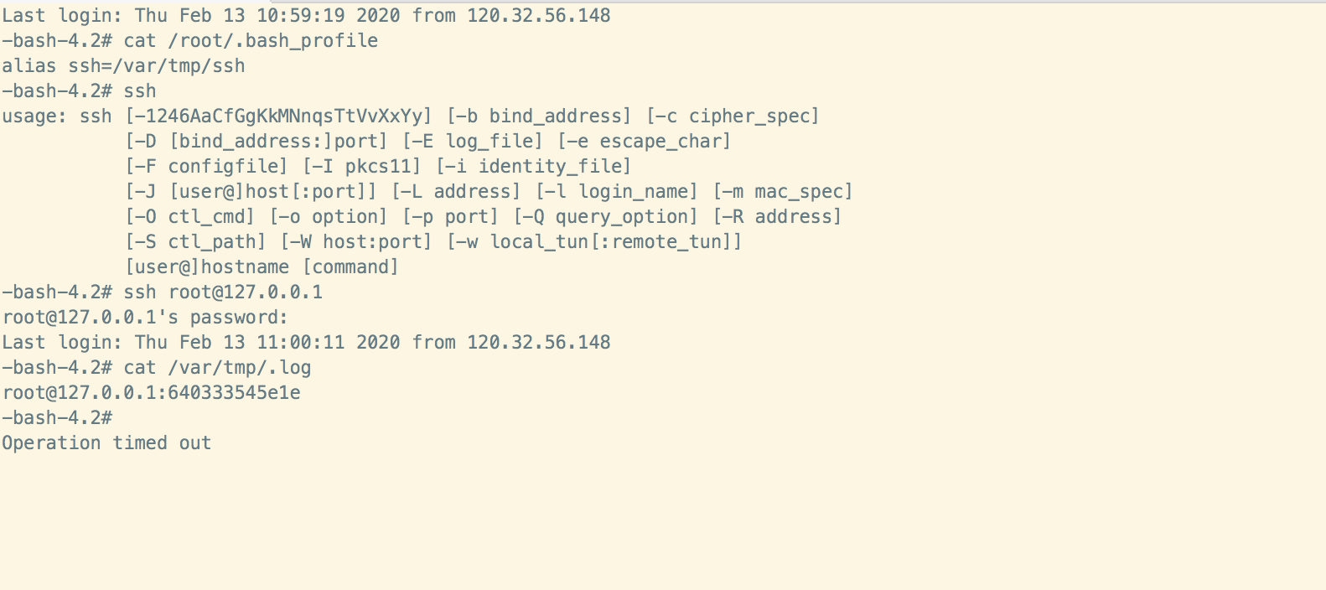
Task: Click the 'cat /var/tmp/.log' command
Action: point(217,368)
